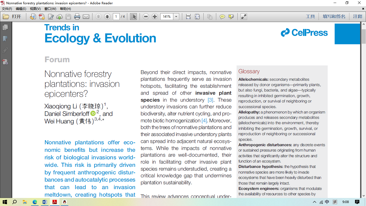Add a sticky note comment
Image resolution: width=366 pixels, height=206 pixels.
coord(222,17)
